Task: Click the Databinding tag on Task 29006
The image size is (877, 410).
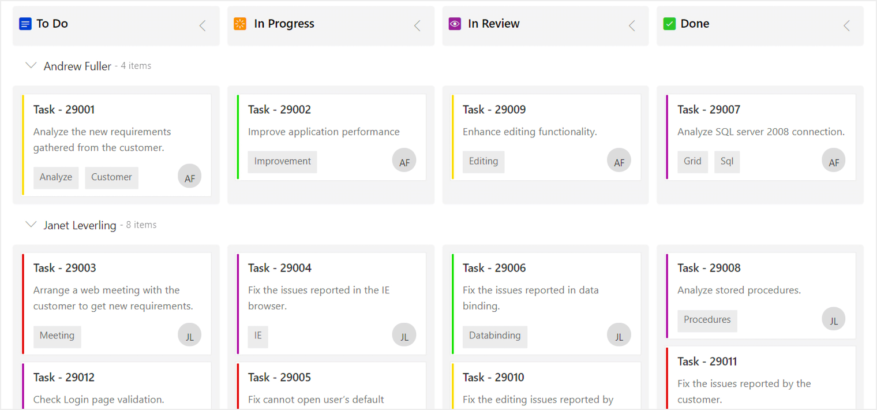Action: (495, 336)
